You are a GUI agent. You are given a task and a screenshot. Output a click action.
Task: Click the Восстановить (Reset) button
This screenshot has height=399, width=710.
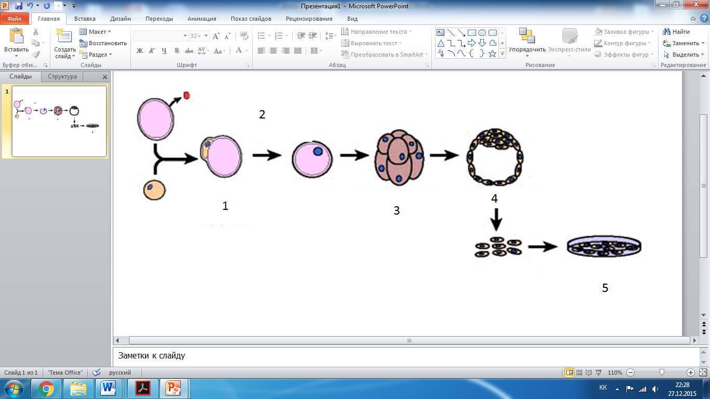(x=103, y=43)
